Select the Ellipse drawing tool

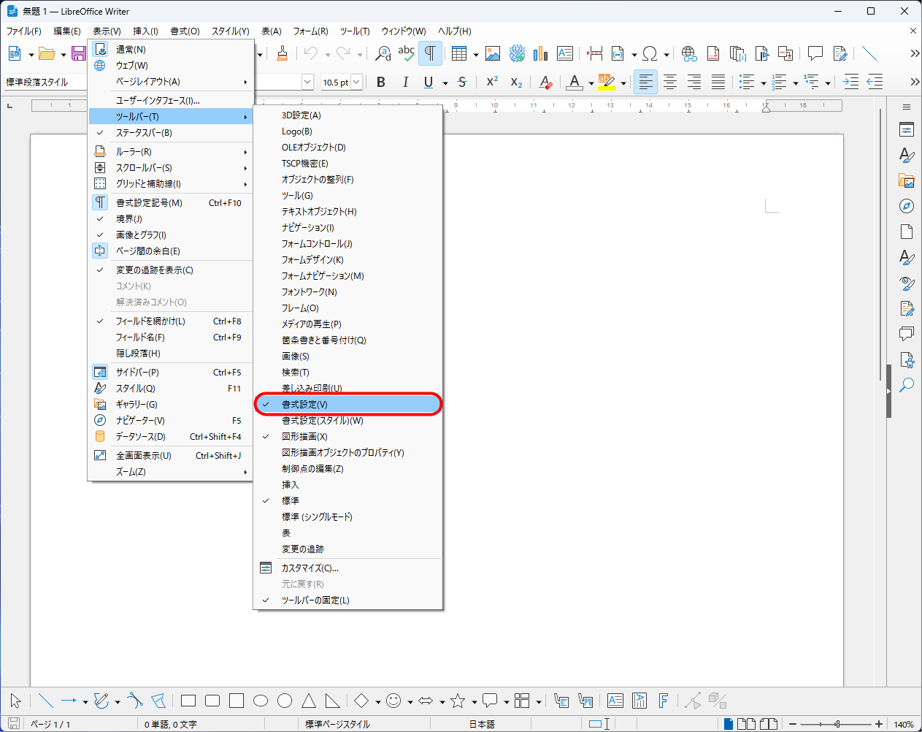[261, 701]
